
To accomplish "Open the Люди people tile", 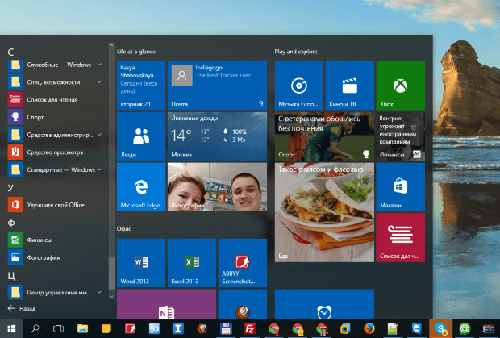I will (x=141, y=136).
